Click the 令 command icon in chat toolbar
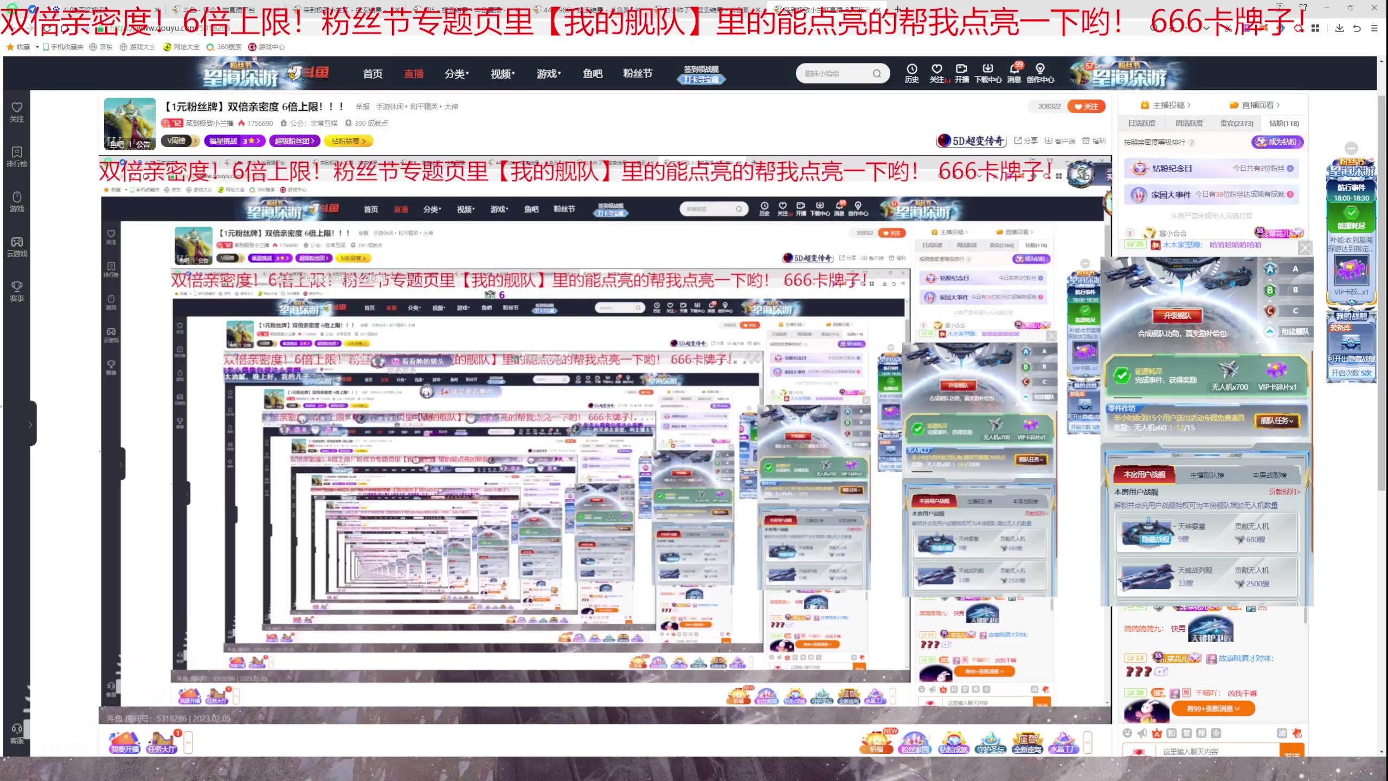Viewport: 1388px width, 781px height. 1216,733
